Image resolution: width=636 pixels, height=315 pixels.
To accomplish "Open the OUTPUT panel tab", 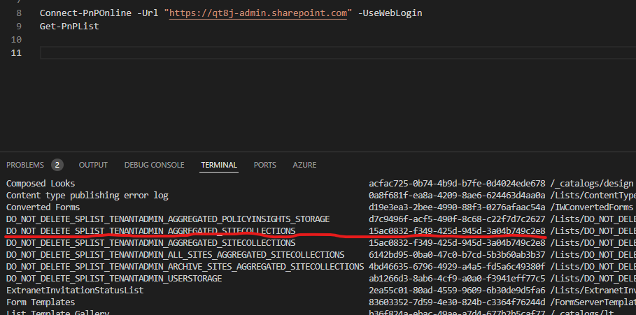I will tap(93, 165).
